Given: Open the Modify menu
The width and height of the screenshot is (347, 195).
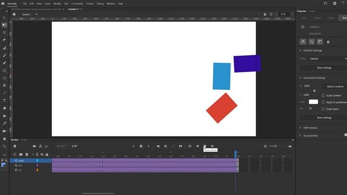Looking at the screenshot, I should 57,4.
